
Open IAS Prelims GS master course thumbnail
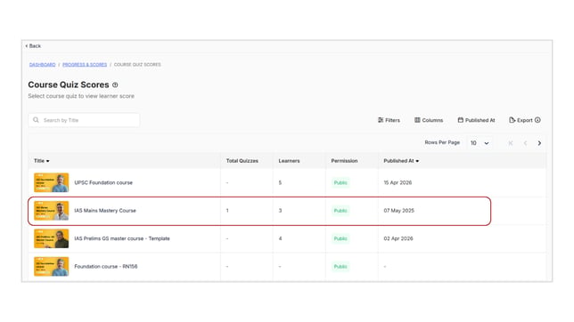[x=52, y=238]
